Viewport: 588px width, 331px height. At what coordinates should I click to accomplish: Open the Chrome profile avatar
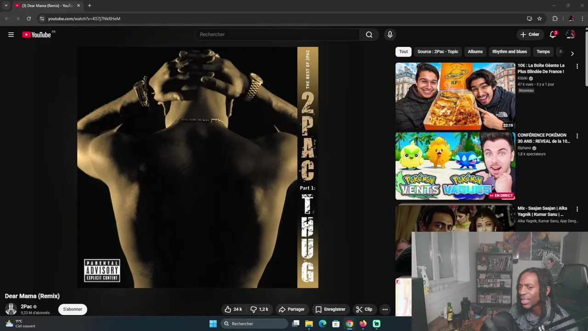[x=571, y=19]
